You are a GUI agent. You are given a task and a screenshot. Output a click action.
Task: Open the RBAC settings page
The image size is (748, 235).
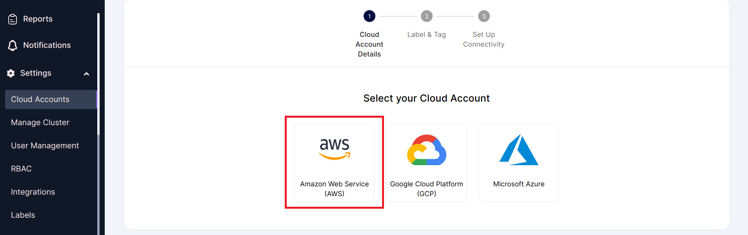pyautogui.click(x=21, y=169)
